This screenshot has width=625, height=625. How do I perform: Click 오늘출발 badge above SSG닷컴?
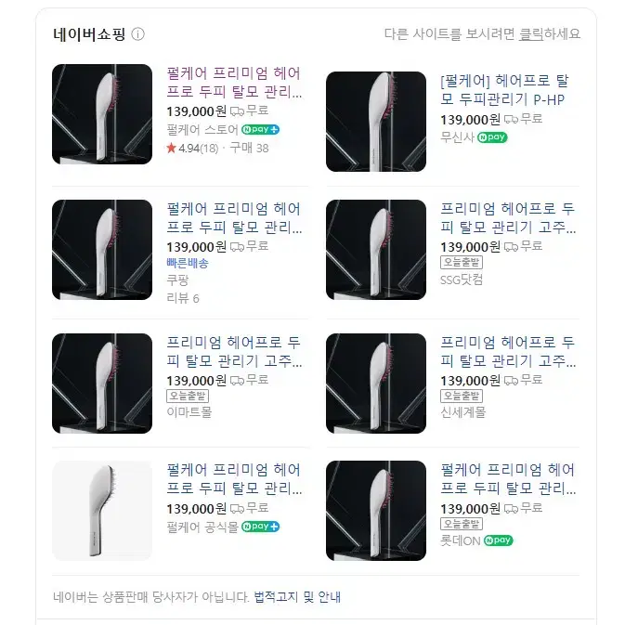(462, 262)
